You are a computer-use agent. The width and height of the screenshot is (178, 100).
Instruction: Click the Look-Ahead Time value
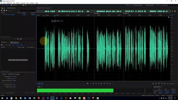(14, 85)
